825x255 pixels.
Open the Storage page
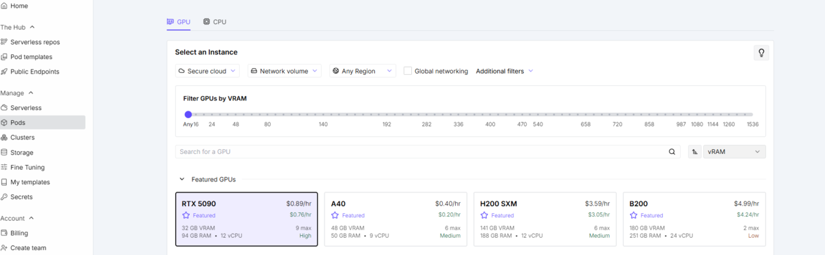pos(21,153)
